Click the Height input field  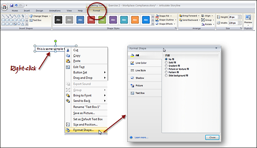point(233,17)
